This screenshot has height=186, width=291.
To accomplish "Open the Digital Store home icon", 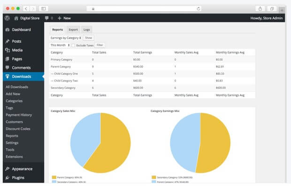I will pyautogui.click(x=16, y=18).
